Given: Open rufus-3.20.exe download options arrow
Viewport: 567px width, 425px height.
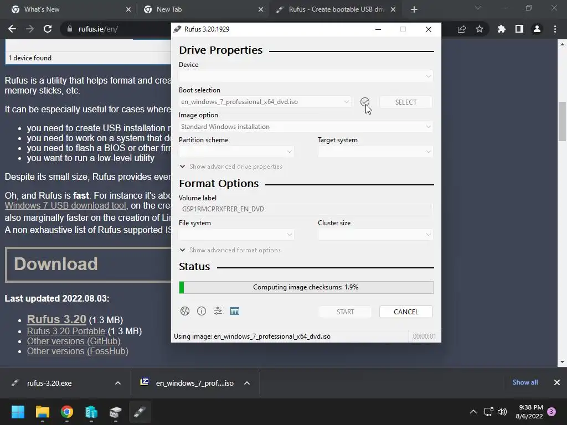Looking at the screenshot, I should pos(118,383).
